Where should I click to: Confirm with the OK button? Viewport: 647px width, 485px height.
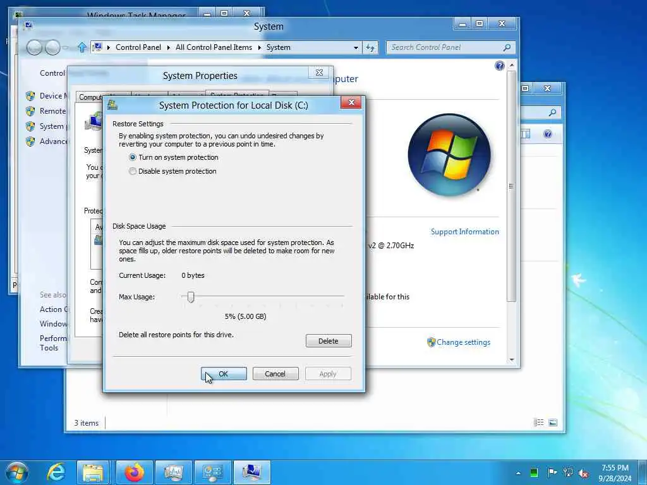tap(224, 374)
